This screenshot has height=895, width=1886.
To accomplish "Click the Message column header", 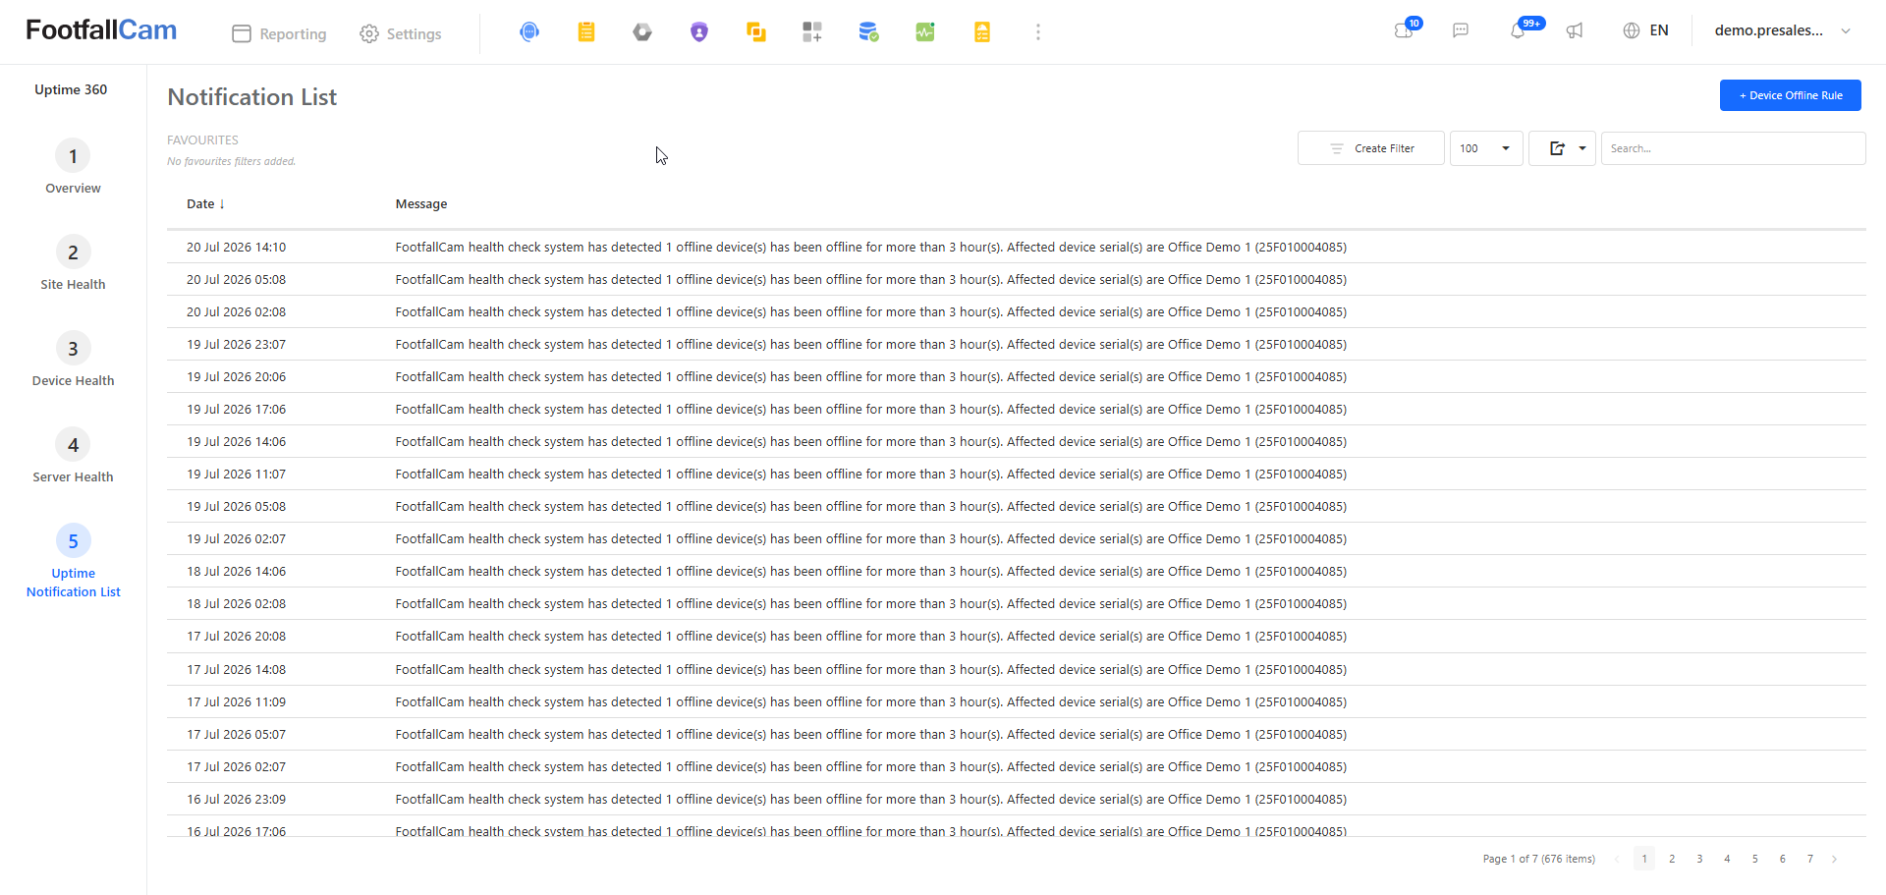I will 421,204.
